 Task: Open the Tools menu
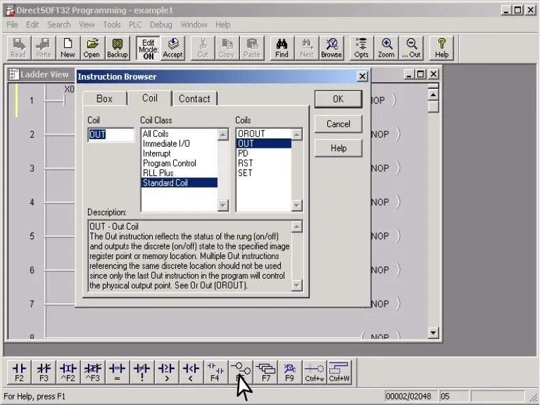[x=112, y=25]
